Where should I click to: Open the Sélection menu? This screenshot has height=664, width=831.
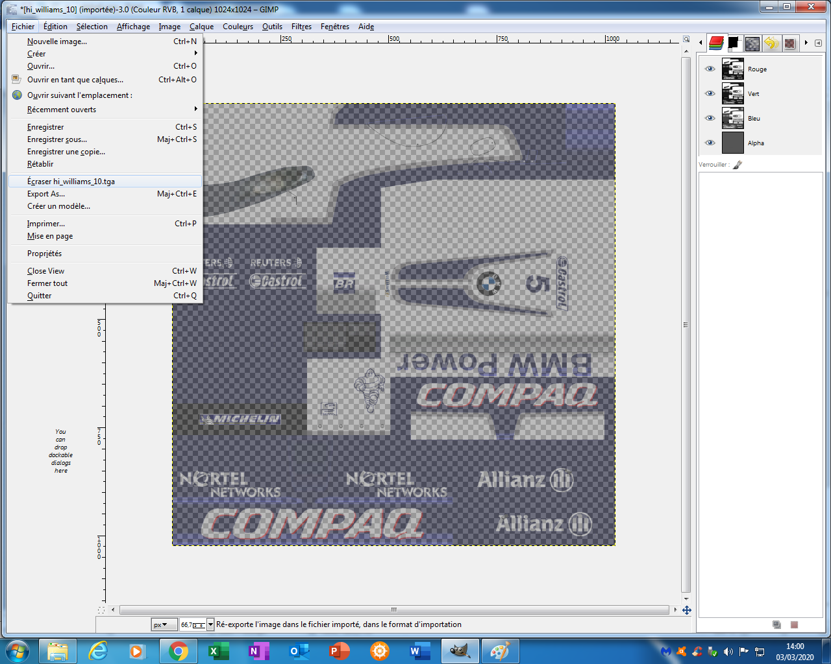pyautogui.click(x=92, y=27)
